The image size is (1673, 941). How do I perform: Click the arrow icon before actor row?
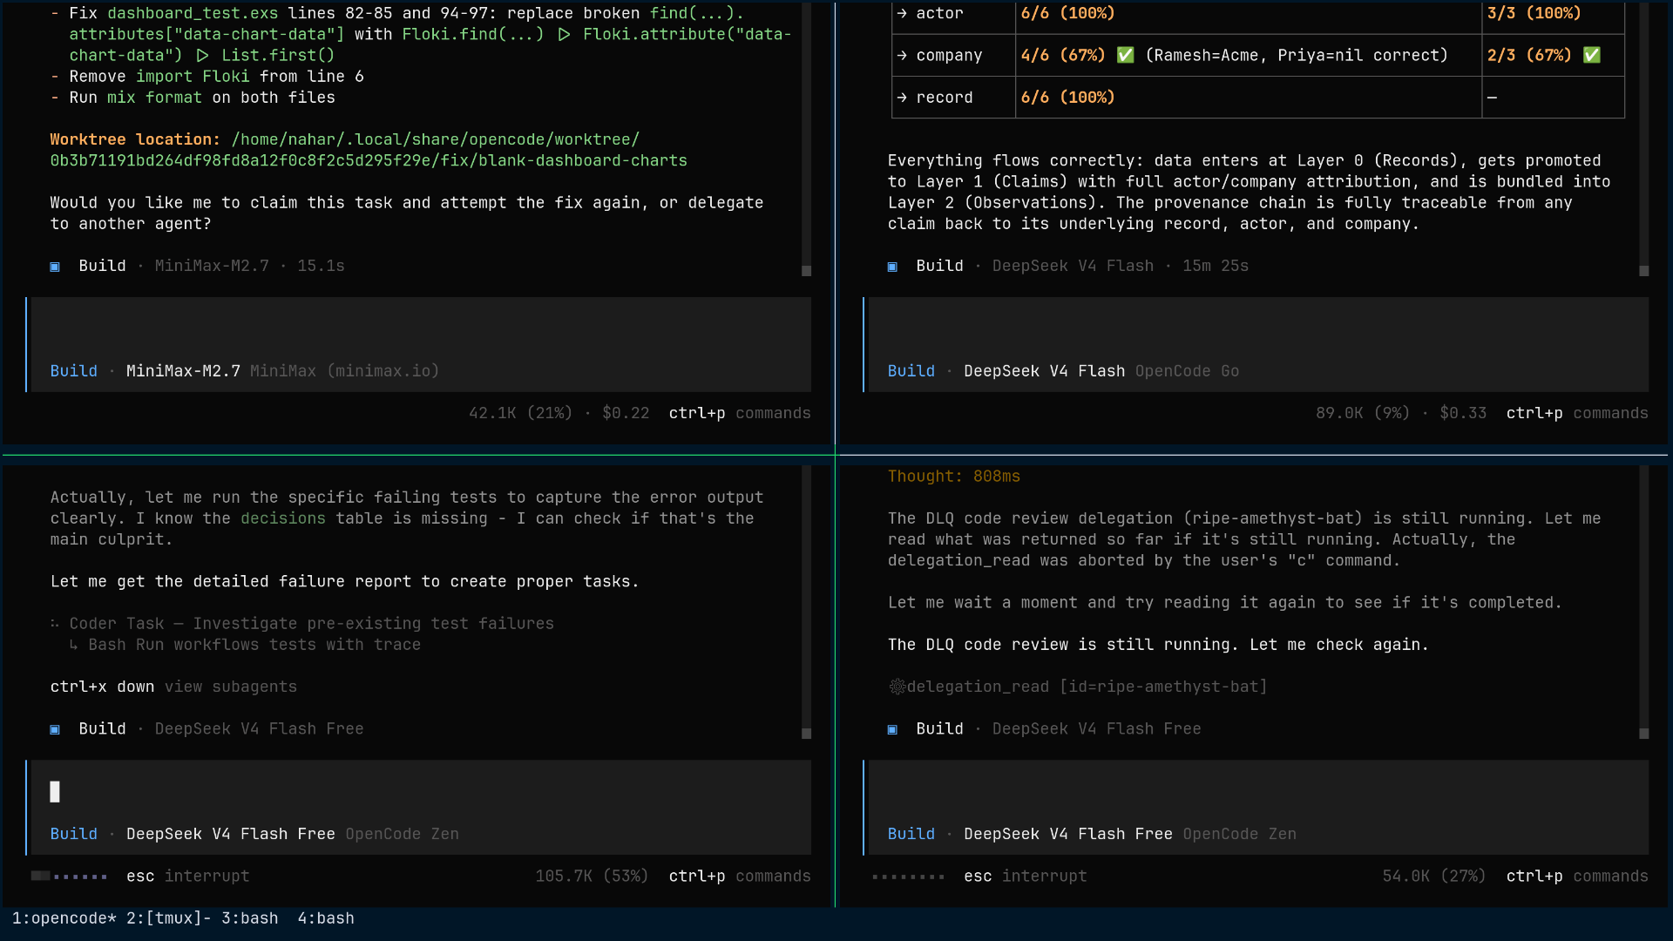pyautogui.click(x=902, y=13)
